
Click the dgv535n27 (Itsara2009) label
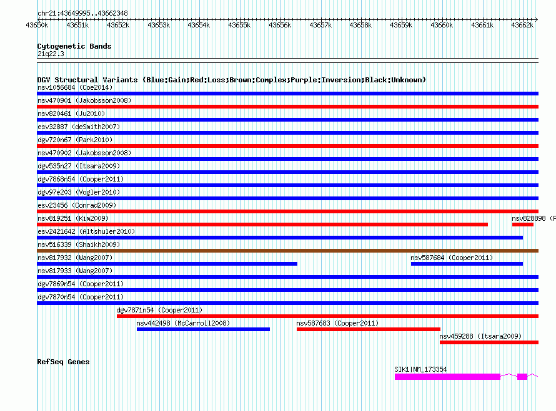[79, 166]
